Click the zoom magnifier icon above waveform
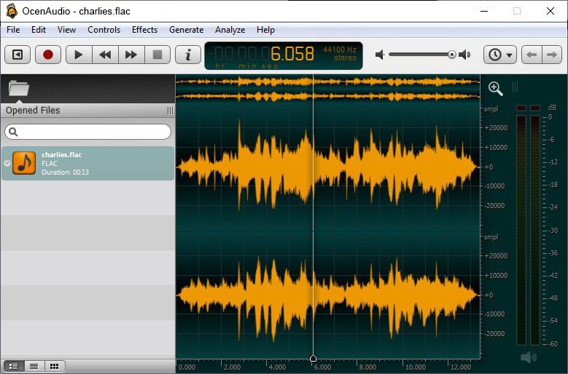 tap(496, 88)
